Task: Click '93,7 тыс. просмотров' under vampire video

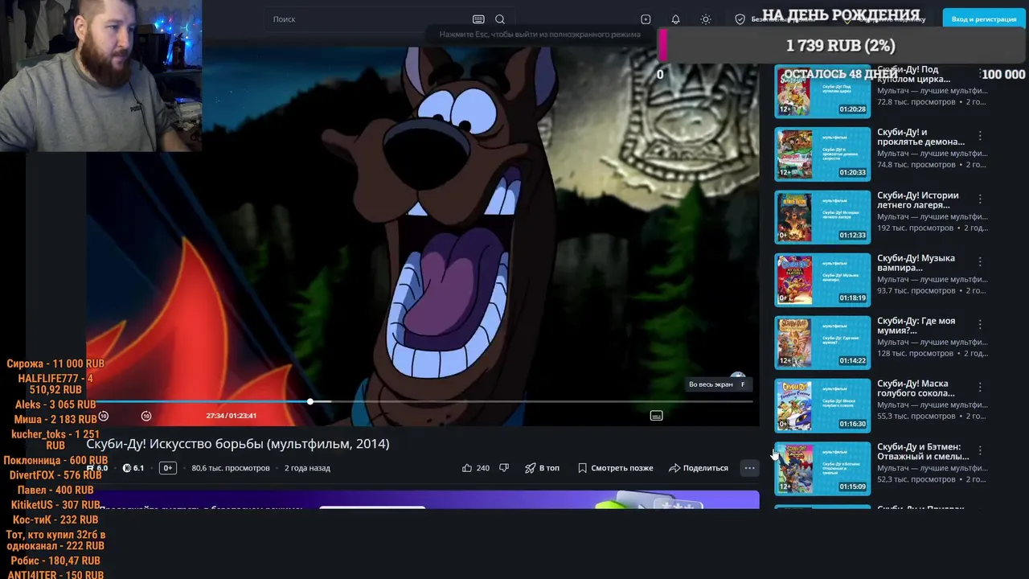Action: click(x=916, y=290)
